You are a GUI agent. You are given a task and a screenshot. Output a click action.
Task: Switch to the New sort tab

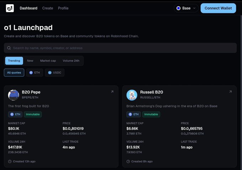(30, 61)
